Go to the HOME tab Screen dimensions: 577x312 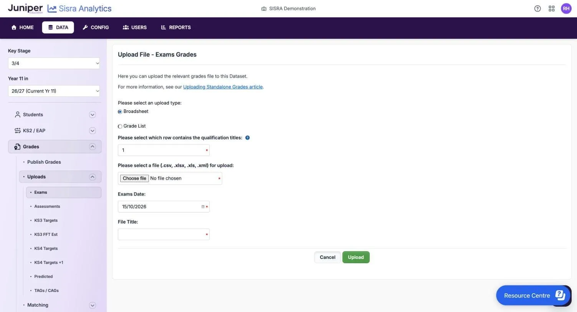[22, 27]
